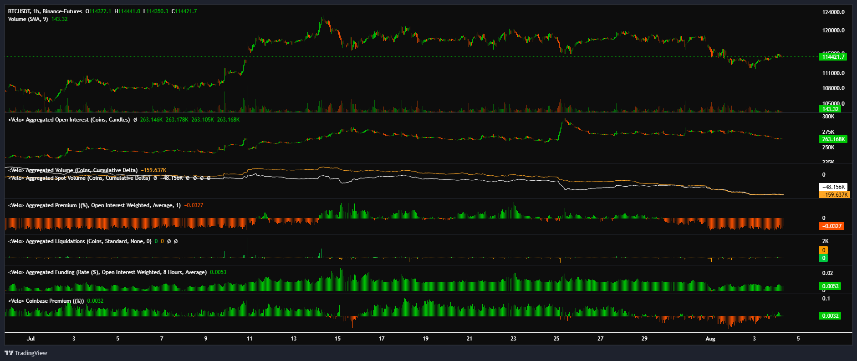Viewport: 857px width, 361px height.
Task: Click the red -0.0327 scale tag
Action: (831, 226)
